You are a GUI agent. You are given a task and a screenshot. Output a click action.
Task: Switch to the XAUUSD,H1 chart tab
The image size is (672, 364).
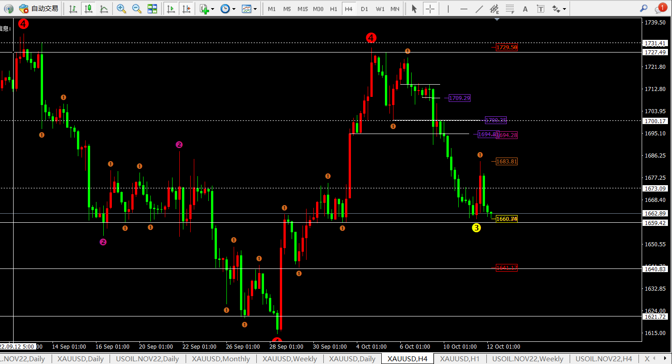(x=460, y=359)
